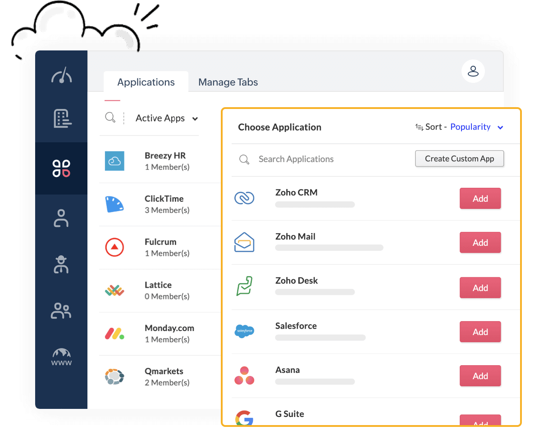Screen dimensions: 539x444
Task: Click the magnifier in Search Applications
Action: pos(244,159)
